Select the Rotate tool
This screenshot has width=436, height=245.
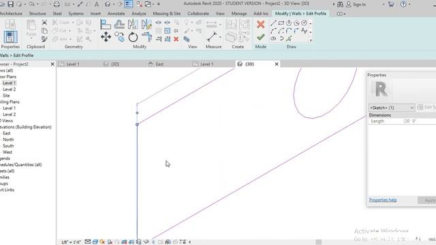[x=134, y=37]
